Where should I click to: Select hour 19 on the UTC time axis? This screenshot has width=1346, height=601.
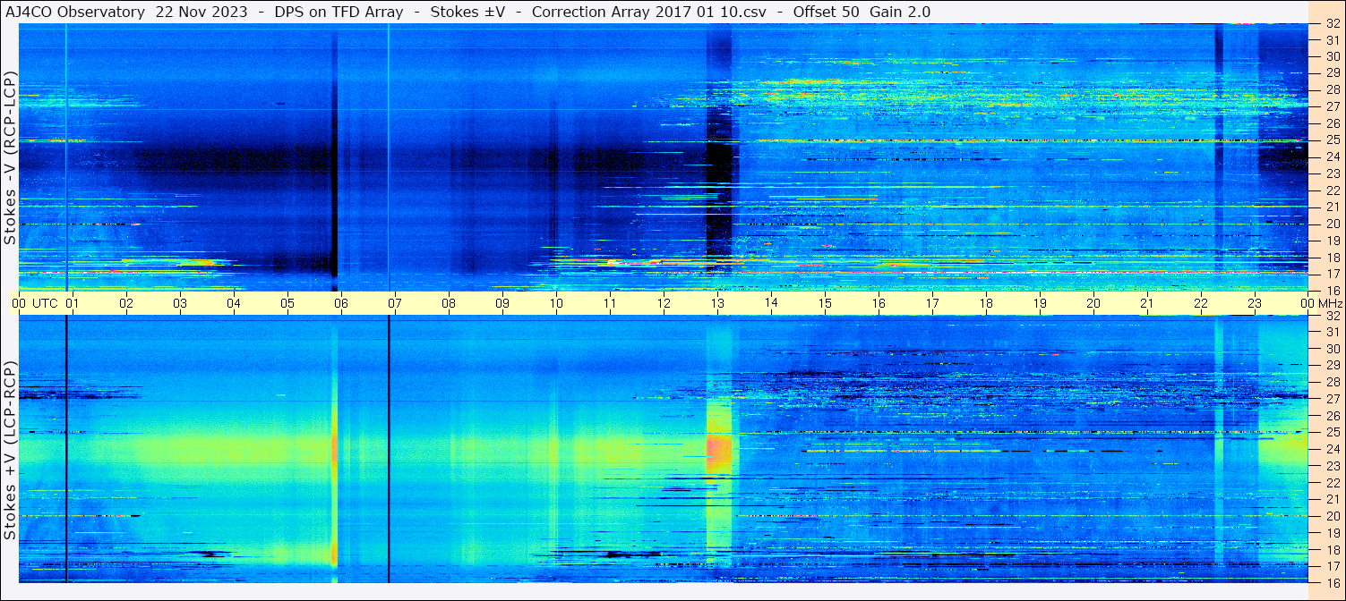1040,303
